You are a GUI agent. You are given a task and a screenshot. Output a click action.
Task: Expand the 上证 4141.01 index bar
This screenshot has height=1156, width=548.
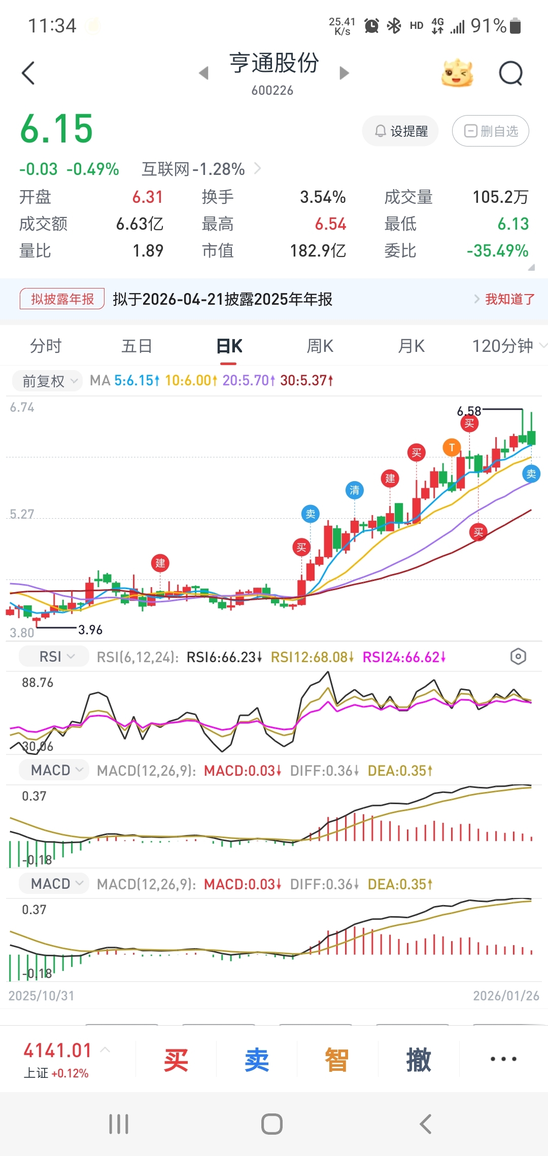pyautogui.click(x=66, y=1059)
